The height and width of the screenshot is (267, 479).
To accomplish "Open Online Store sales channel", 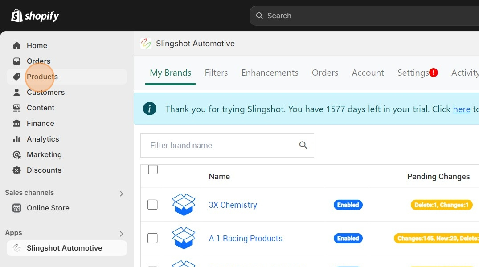I will pos(66,208).
